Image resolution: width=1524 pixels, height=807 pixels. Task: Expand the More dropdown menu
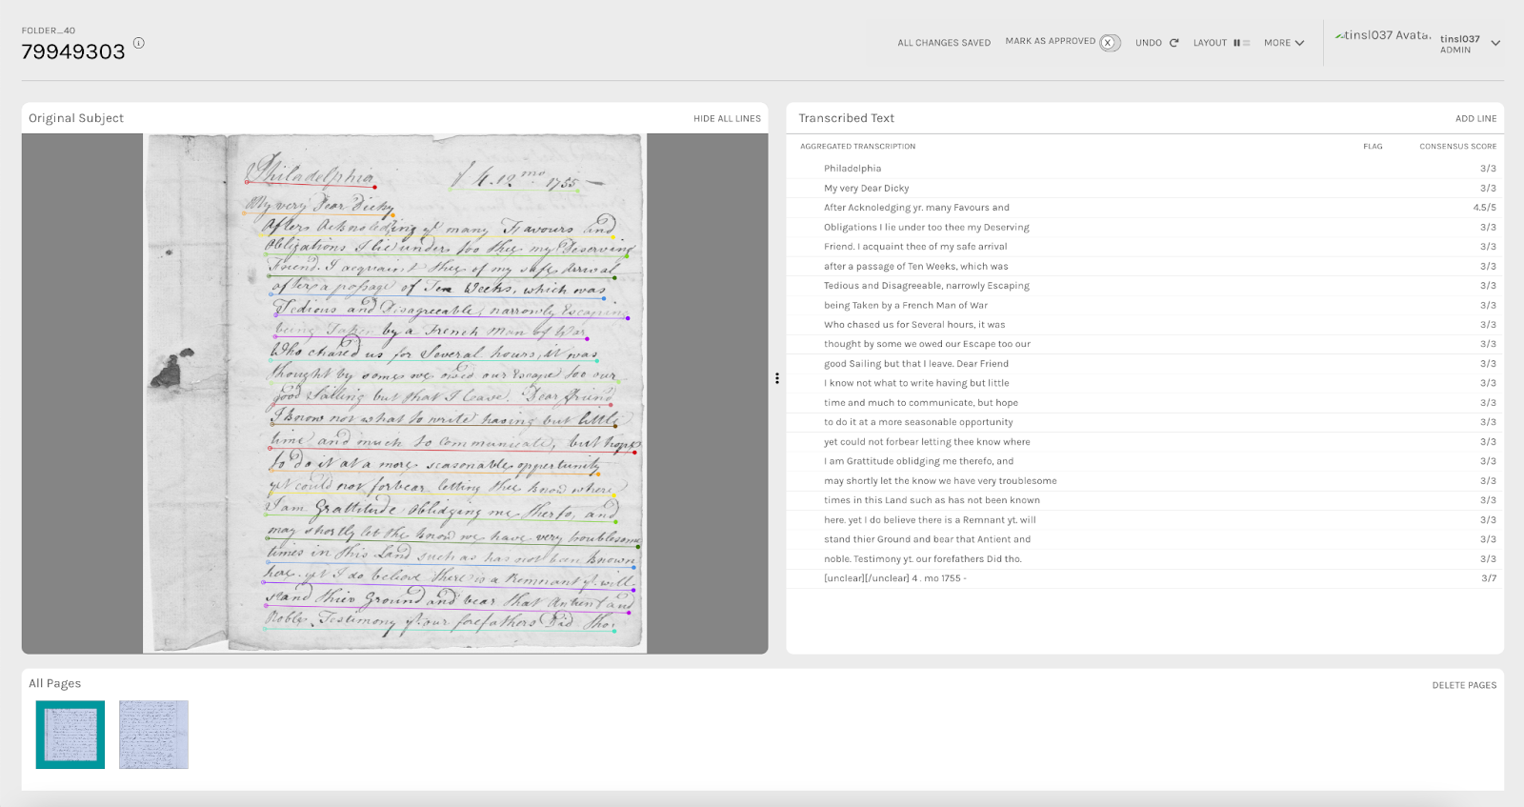pos(1284,43)
